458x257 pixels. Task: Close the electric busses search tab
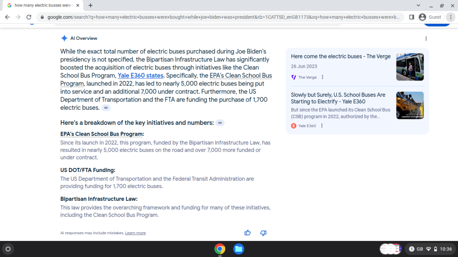tap(78, 5)
